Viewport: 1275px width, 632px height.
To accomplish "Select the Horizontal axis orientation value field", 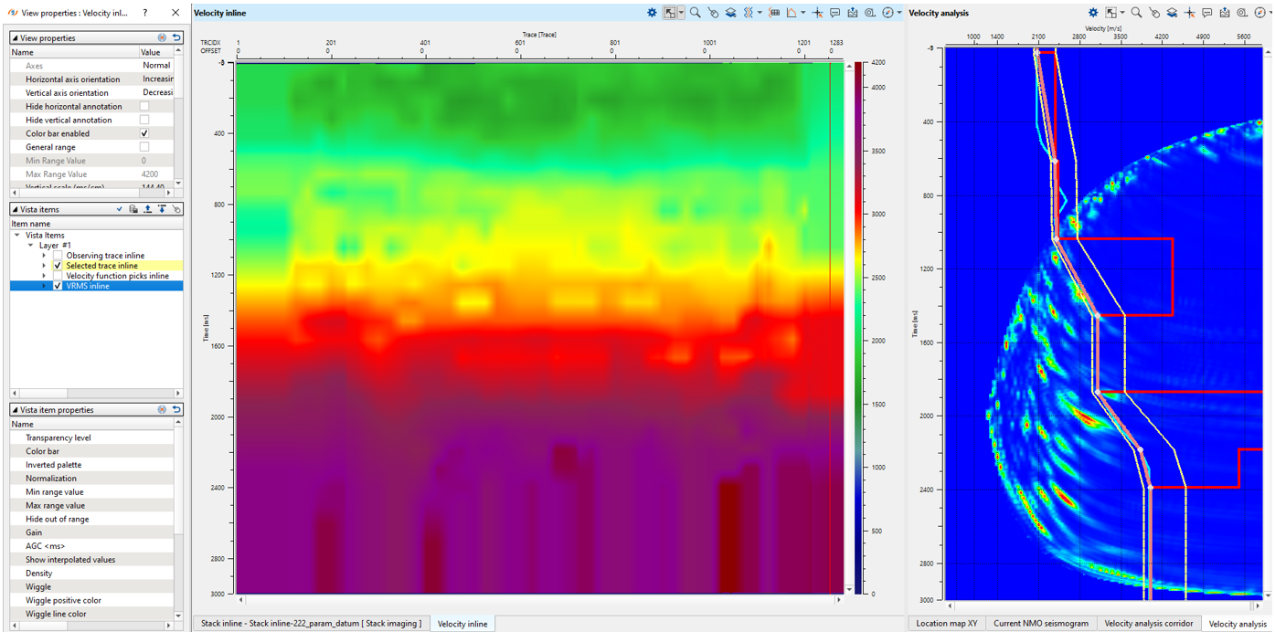I will coord(157,79).
